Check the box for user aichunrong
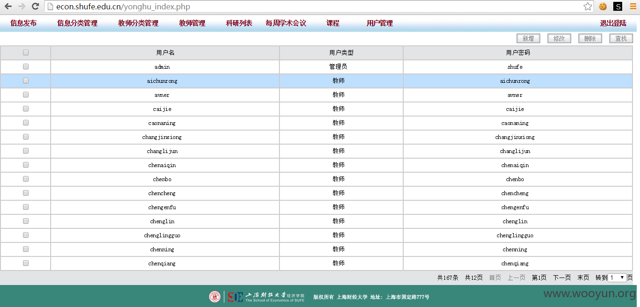The height and width of the screenshot is (307, 640). coord(26,80)
